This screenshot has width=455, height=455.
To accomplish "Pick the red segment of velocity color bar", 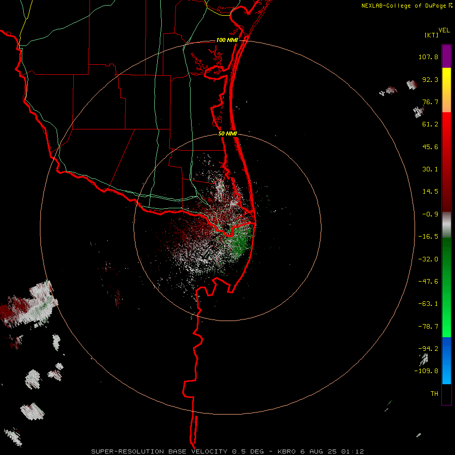I will [446, 162].
